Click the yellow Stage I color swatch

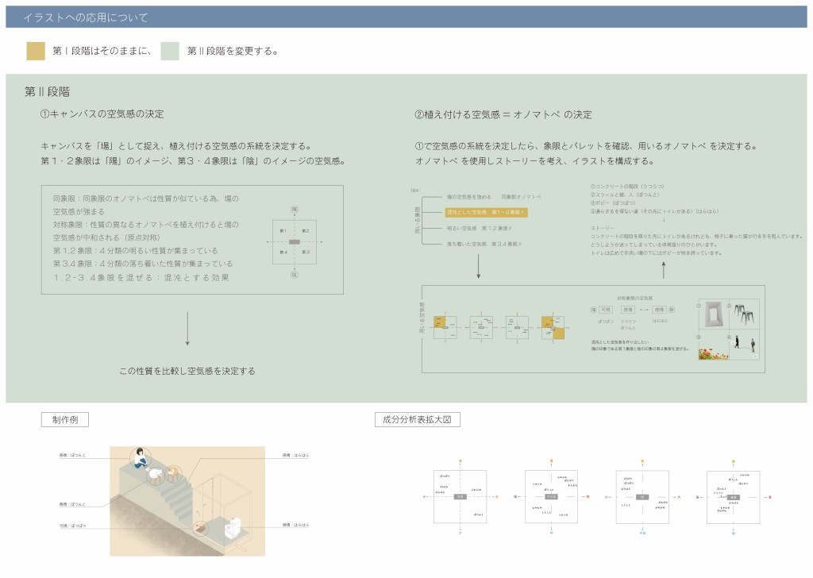[x=36, y=51]
